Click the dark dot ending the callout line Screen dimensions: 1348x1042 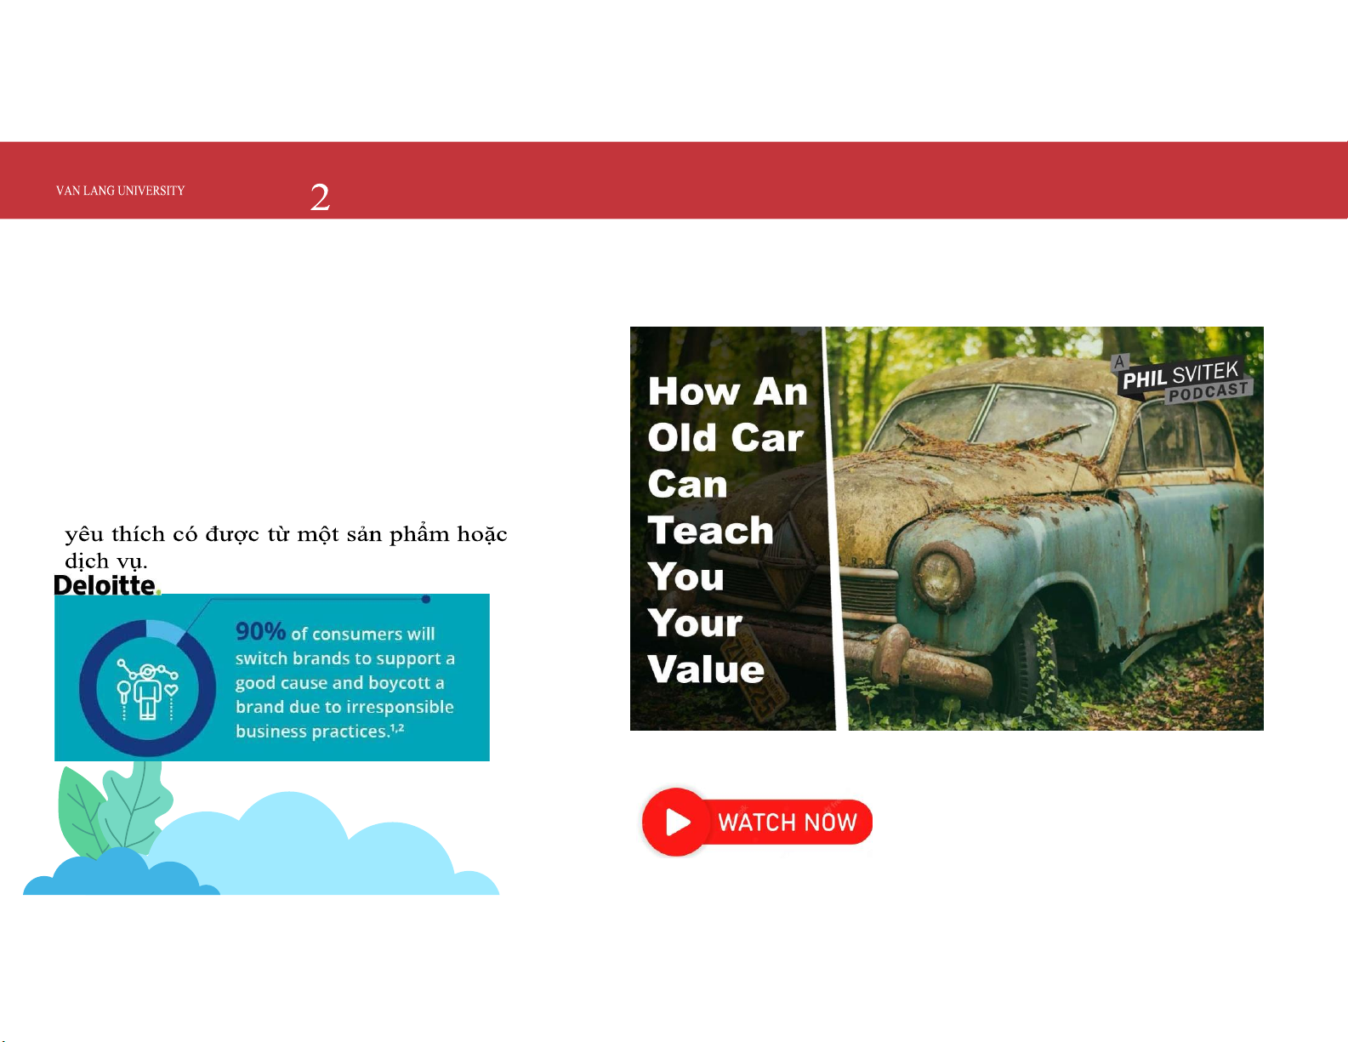(x=426, y=600)
